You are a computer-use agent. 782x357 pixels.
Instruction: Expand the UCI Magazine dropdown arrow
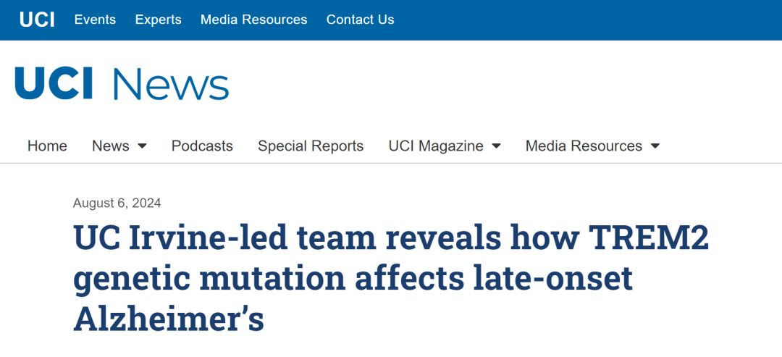[x=496, y=146]
